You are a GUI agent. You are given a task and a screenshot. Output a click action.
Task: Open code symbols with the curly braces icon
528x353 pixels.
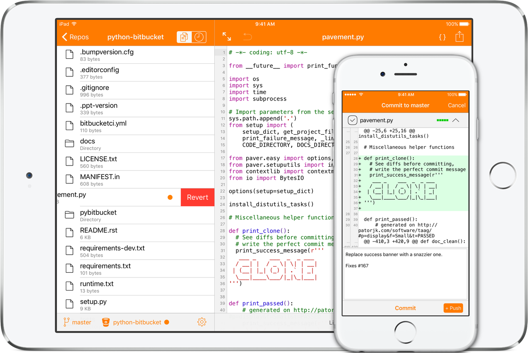pos(442,37)
